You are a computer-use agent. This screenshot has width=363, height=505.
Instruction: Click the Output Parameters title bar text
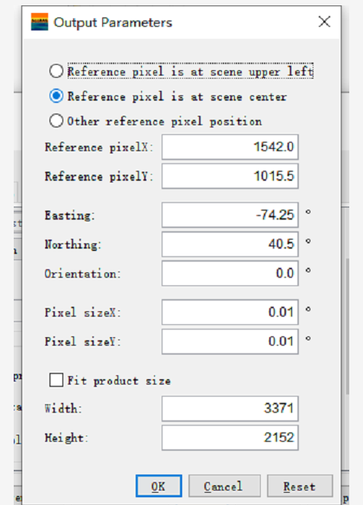coord(113,23)
